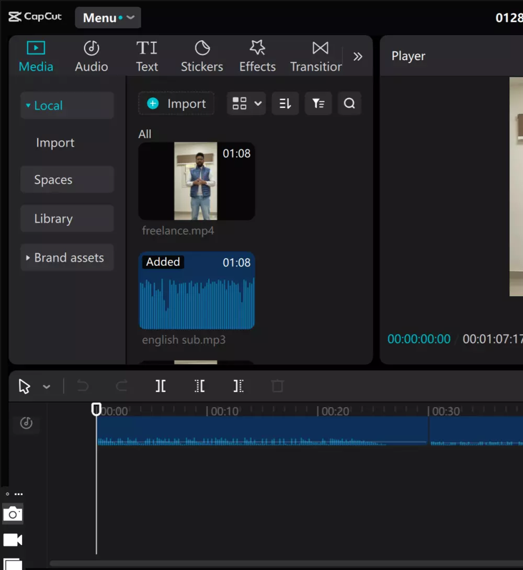Click the trash delete icon in timeline toolbar
The image size is (523, 570).
[x=278, y=386]
